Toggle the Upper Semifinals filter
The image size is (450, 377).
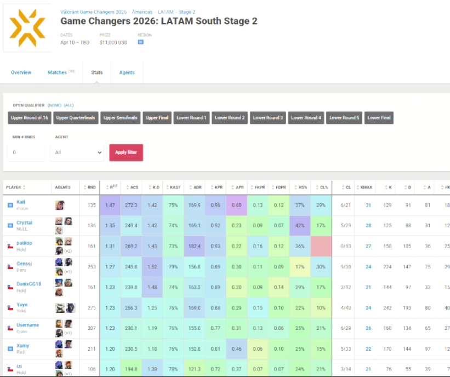point(120,118)
